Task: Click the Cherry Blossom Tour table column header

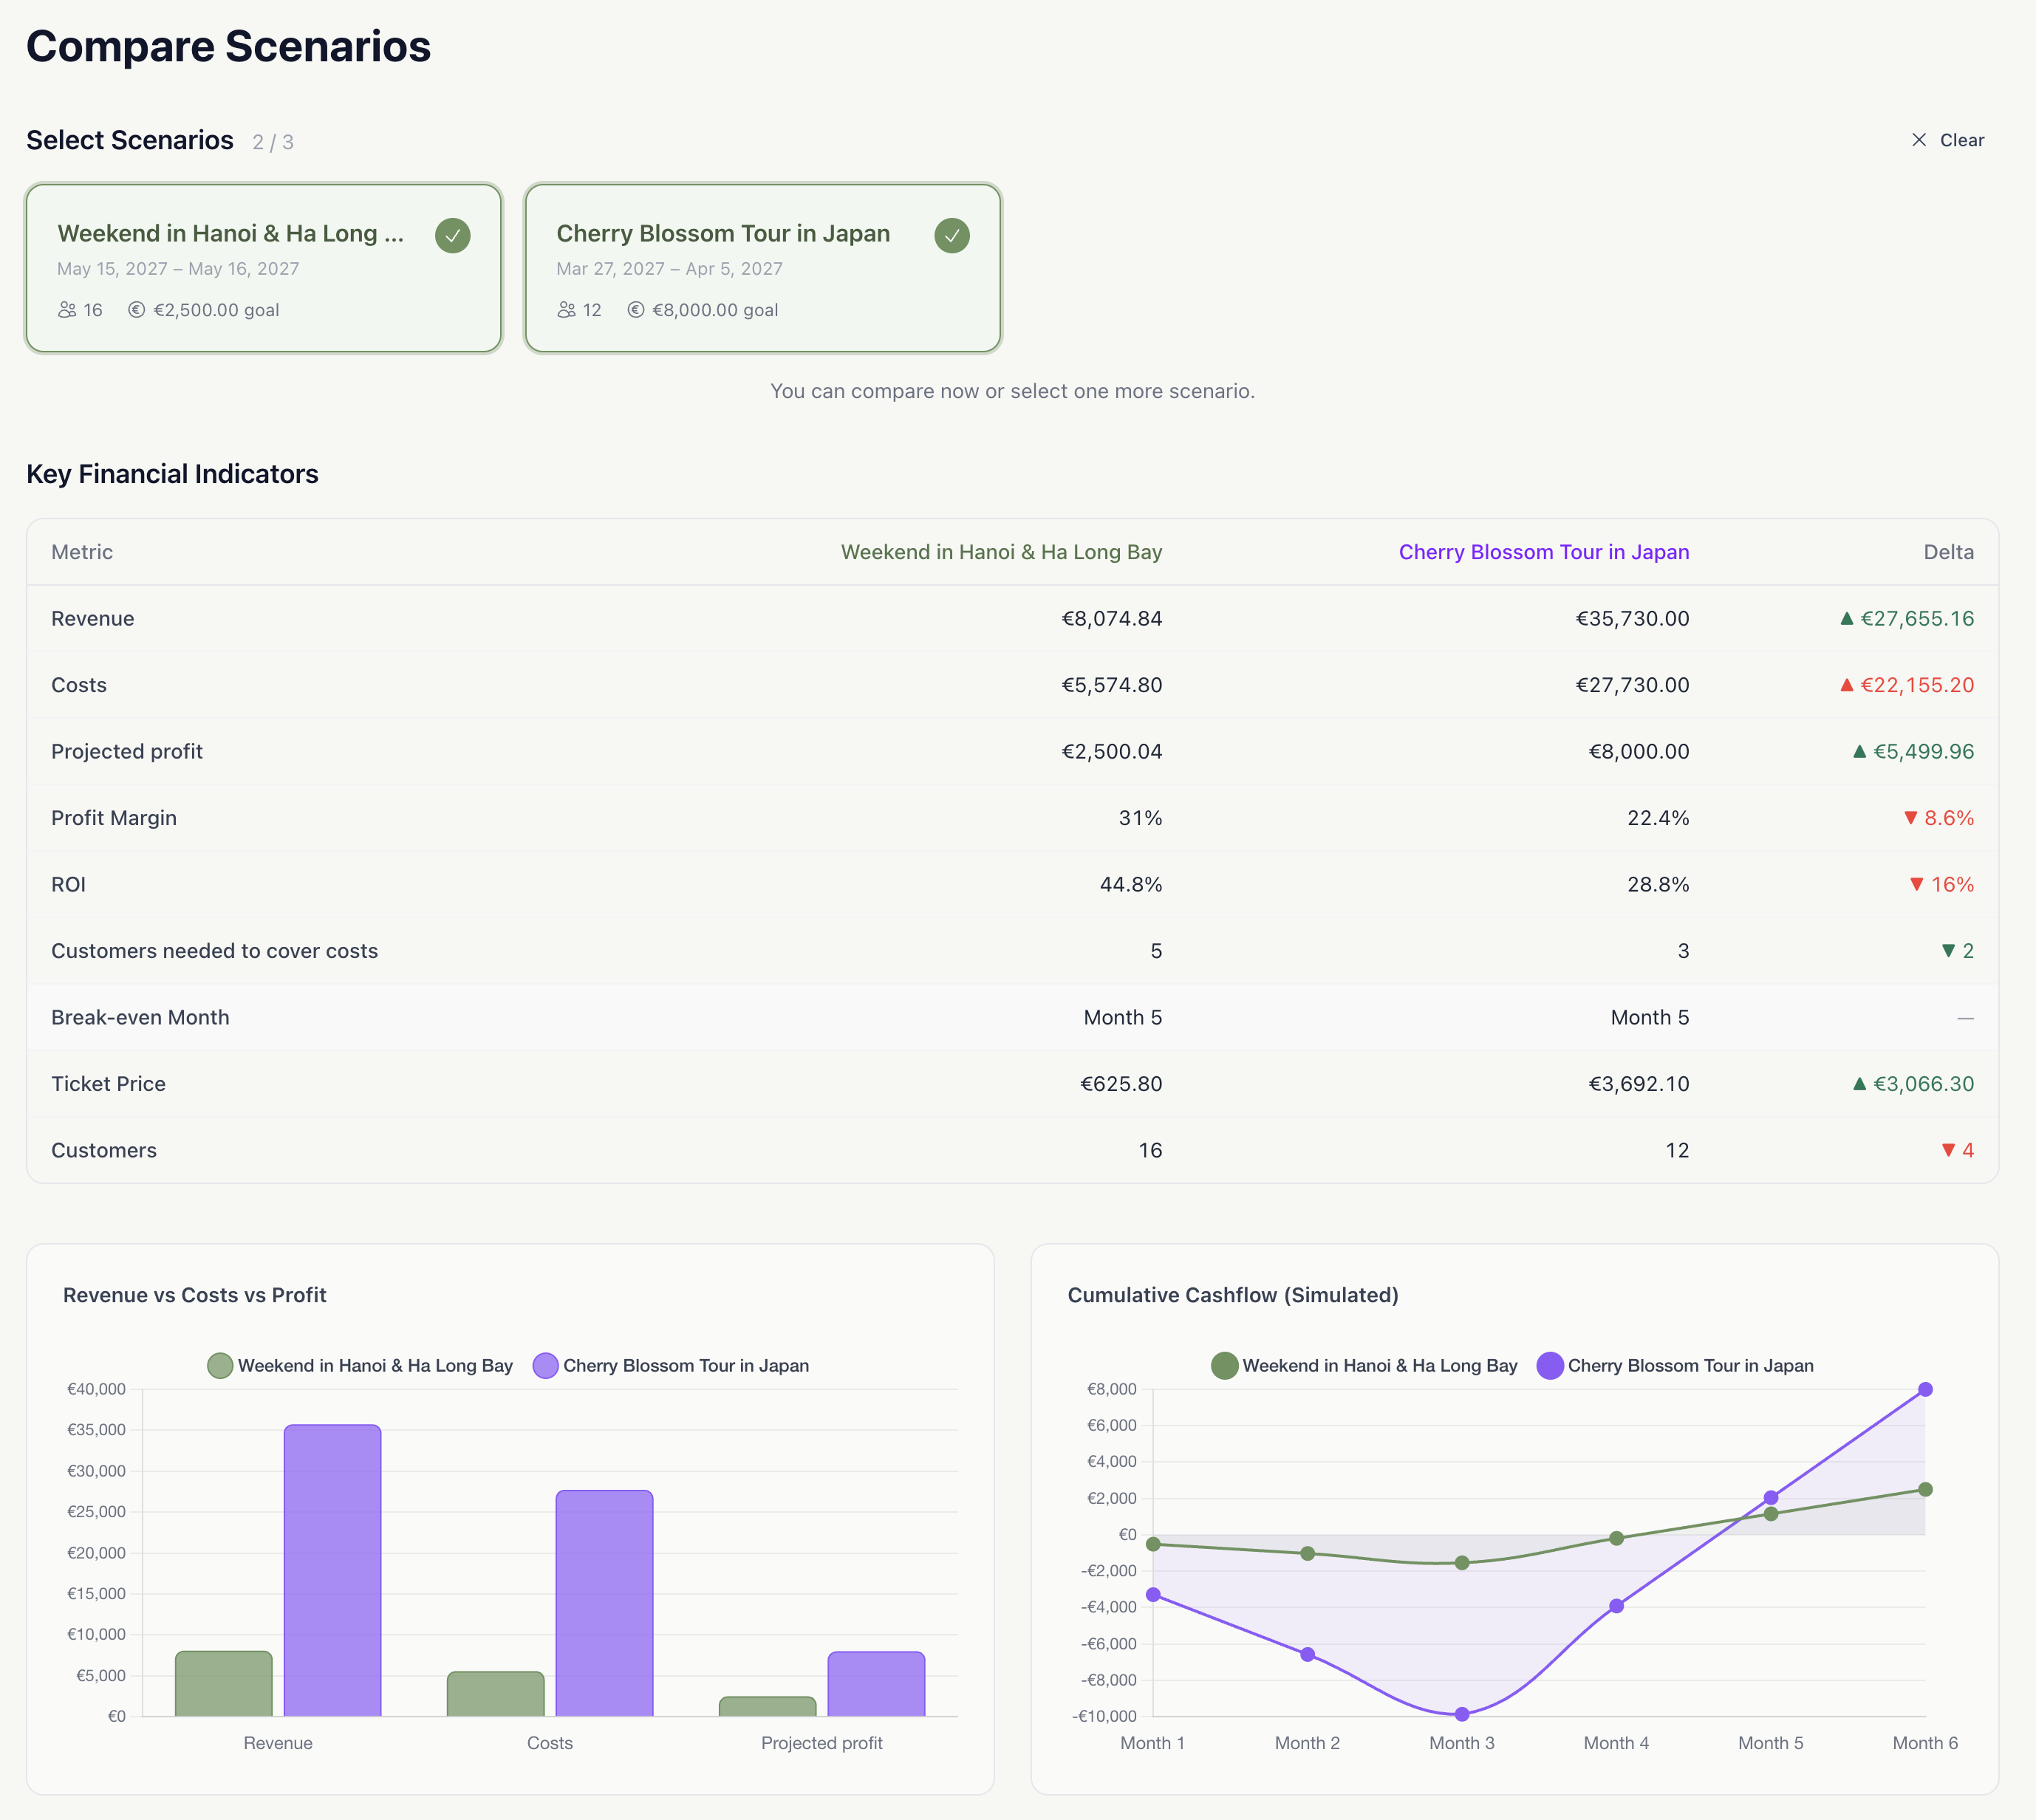Action: [x=1544, y=552]
